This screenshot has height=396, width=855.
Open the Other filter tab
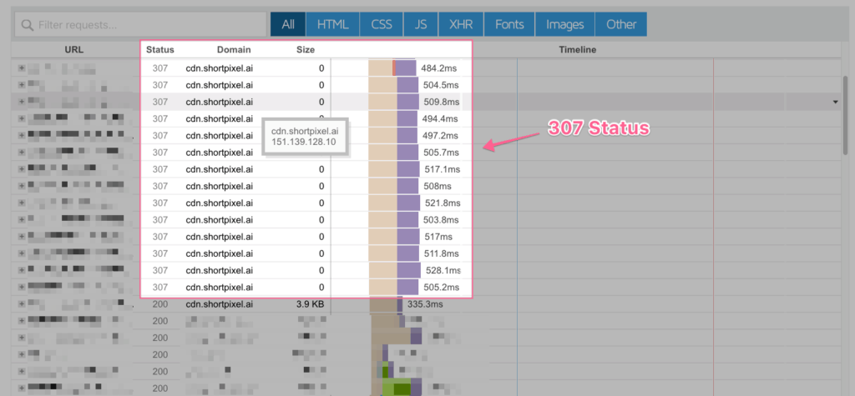pos(621,24)
